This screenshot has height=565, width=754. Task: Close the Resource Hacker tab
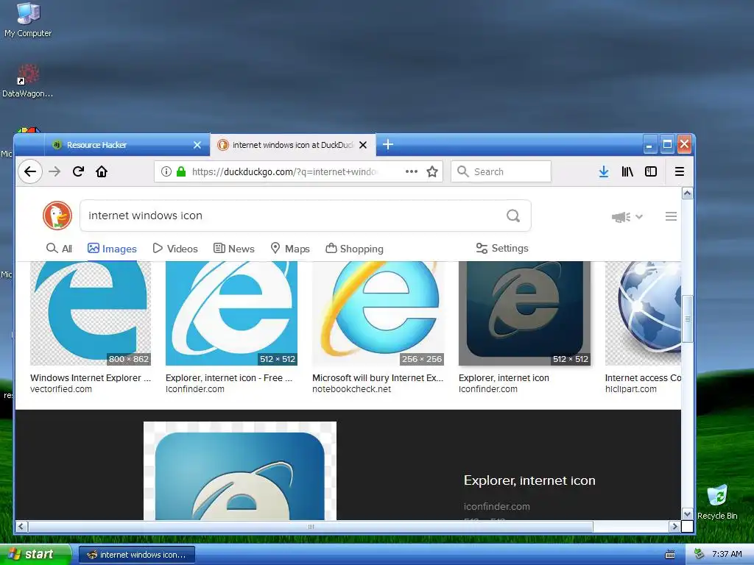(x=197, y=145)
